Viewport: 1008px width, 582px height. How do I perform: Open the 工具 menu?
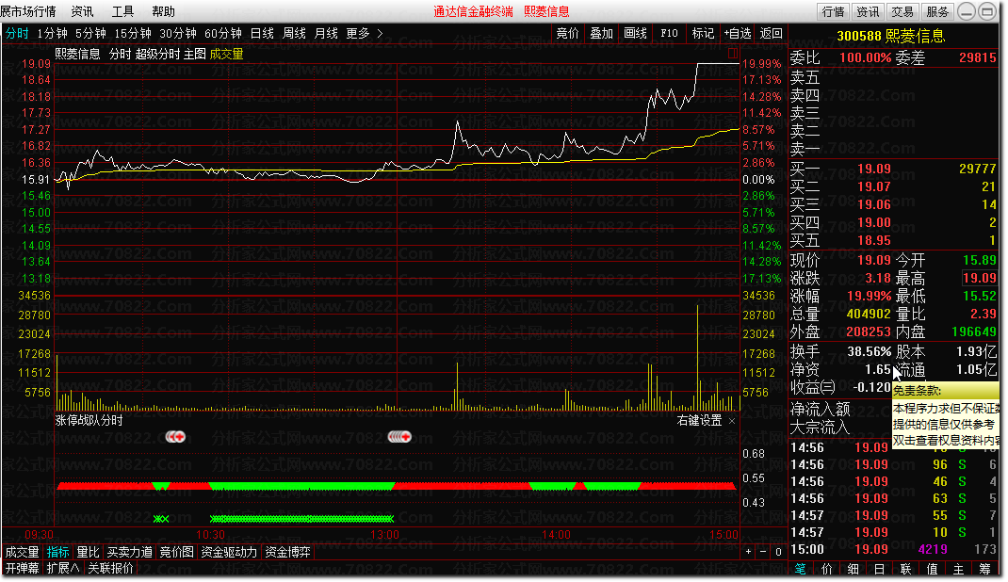tap(122, 11)
